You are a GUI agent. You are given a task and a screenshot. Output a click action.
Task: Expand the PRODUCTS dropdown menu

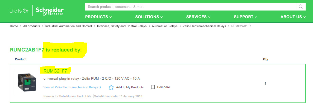pyautogui.click(x=98, y=17)
